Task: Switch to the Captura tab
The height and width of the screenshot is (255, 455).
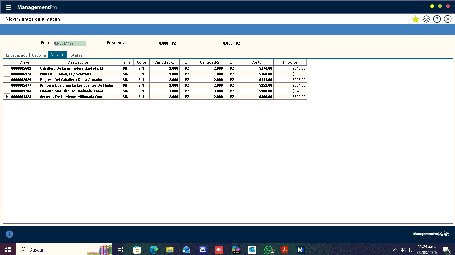Action: pyautogui.click(x=39, y=55)
